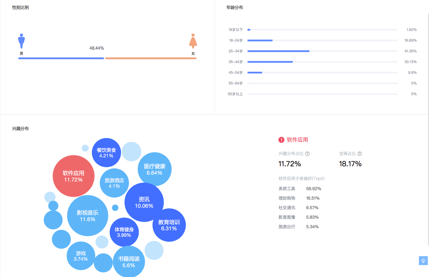Click the 9.9% age value
Screen dimensions: 429x277
(412, 73)
